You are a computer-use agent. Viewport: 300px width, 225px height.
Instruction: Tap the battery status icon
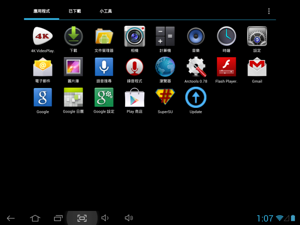(293, 218)
